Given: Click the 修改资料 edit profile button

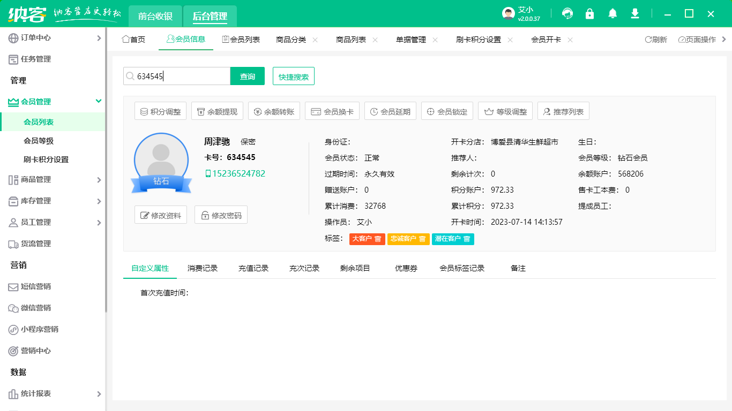Looking at the screenshot, I should 160,215.
